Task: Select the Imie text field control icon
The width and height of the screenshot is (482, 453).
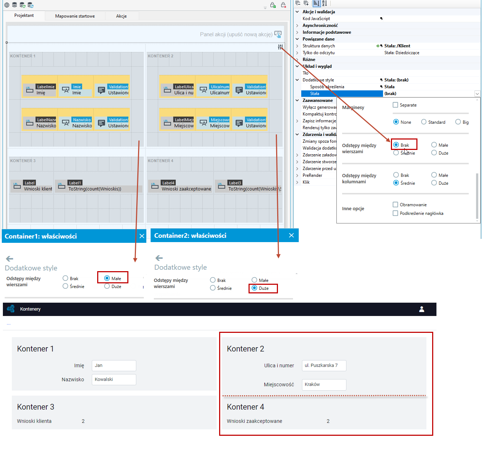Action: pyautogui.click(x=66, y=90)
